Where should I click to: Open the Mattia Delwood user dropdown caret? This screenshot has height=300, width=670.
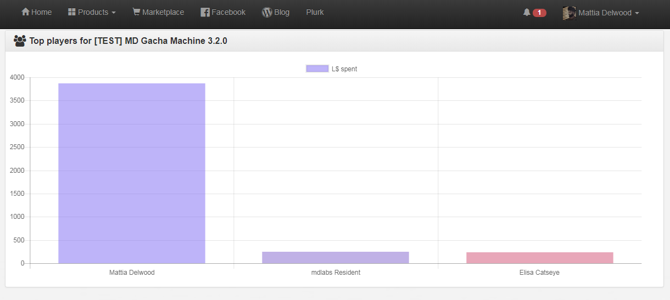coord(637,13)
